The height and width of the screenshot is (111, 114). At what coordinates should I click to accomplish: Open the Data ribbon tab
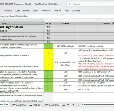coord(18,11)
